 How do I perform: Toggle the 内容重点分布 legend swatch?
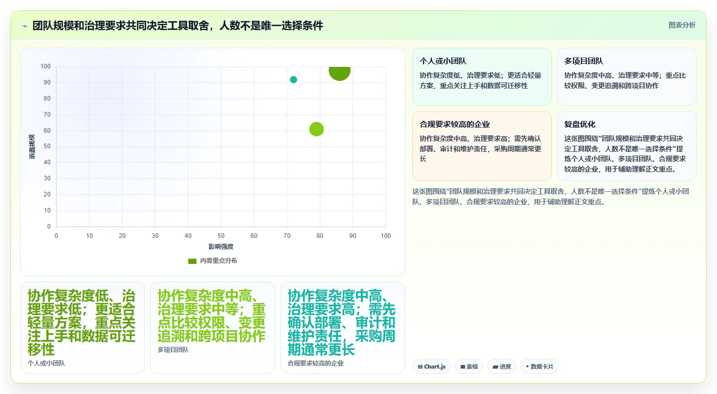click(x=192, y=261)
